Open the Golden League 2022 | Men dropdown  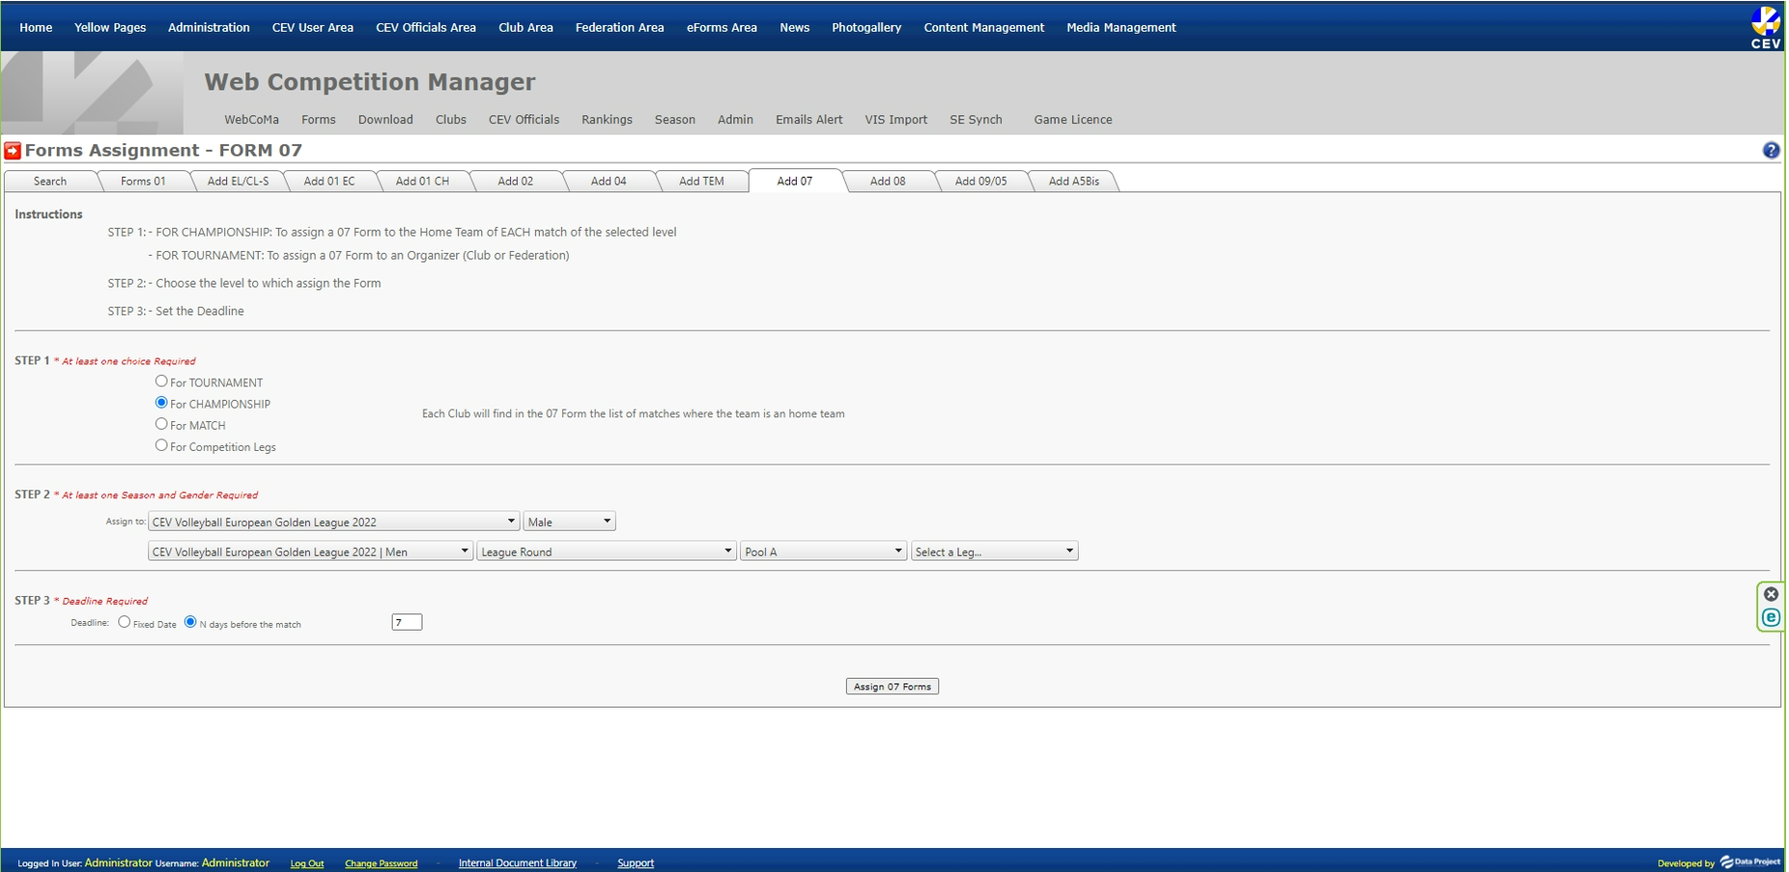coord(310,552)
